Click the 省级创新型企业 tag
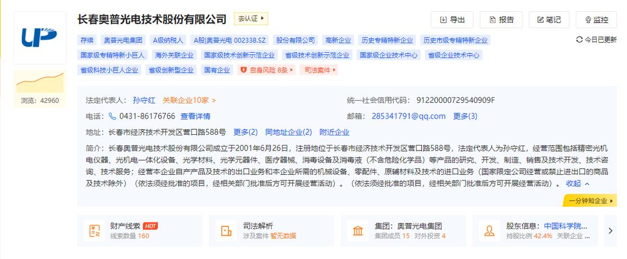The height and width of the screenshot is (259, 627). [171, 70]
